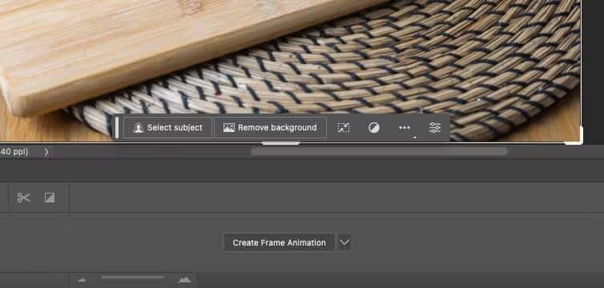The height and width of the screenshot is (288, 604).
Task: Click the Select subject button
Action: pyautogui.click(x=168, y=128)
